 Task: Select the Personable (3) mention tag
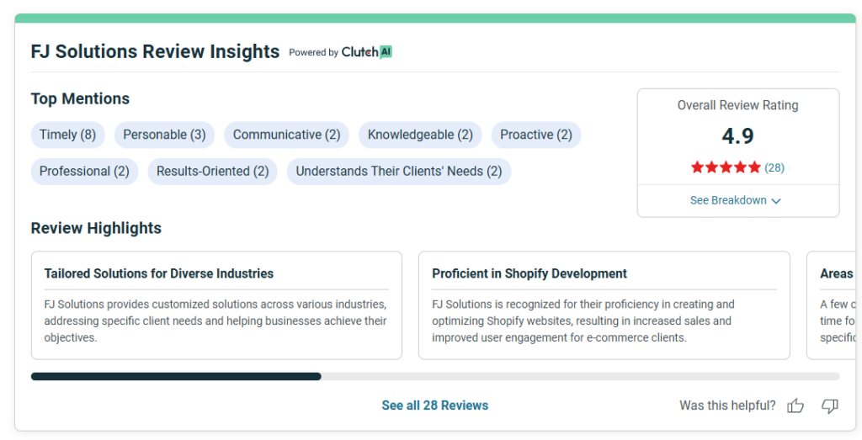click(x=164, y=135)
